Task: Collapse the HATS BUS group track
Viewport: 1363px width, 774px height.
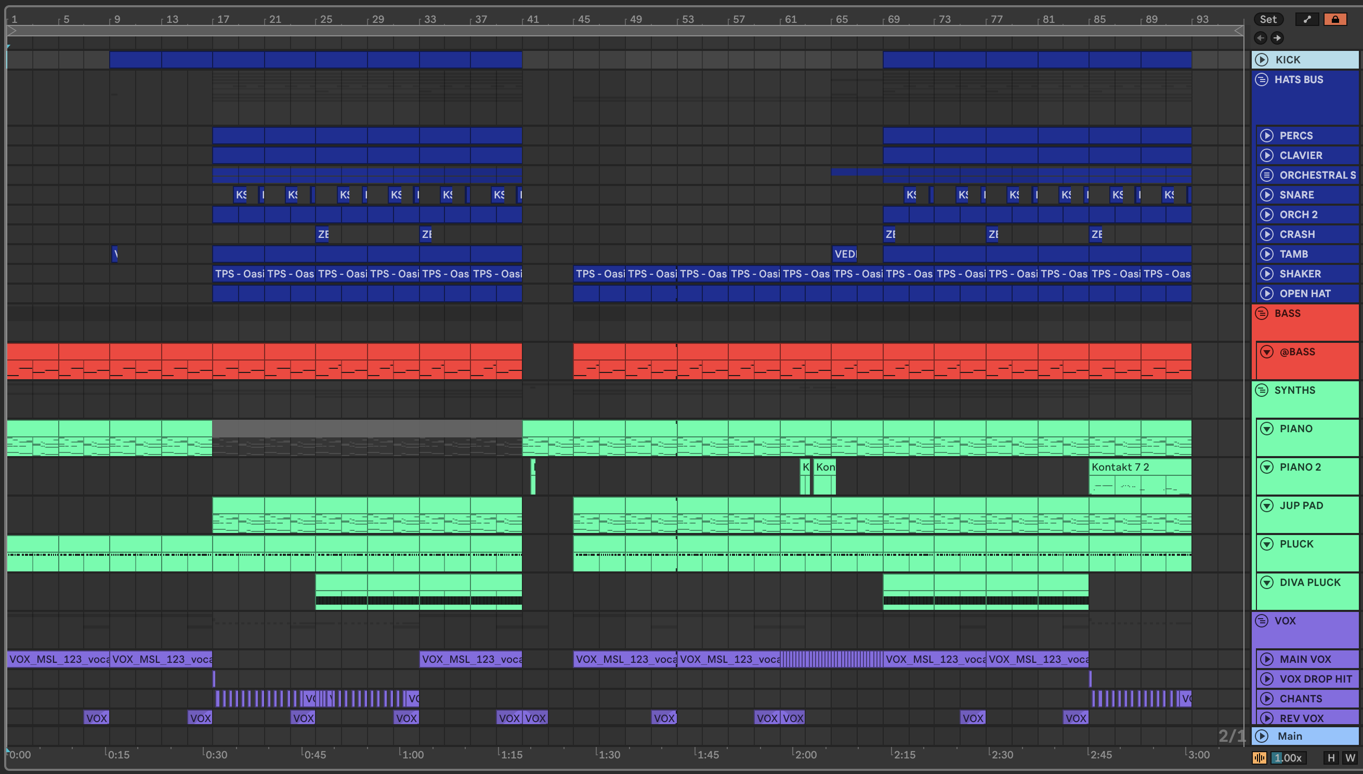Action: (x=1262, y=80)
